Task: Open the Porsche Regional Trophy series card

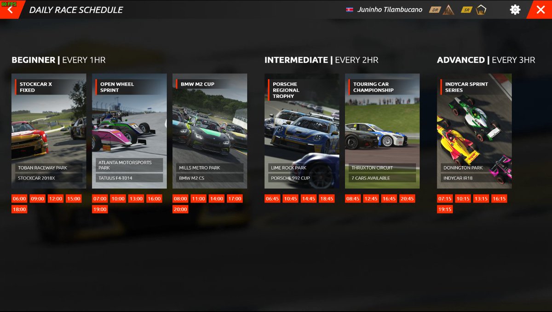Action: click(x=302, y=131)
